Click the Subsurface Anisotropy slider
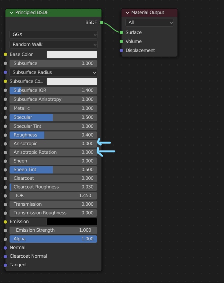224x283 pixels. coord(54,99)
